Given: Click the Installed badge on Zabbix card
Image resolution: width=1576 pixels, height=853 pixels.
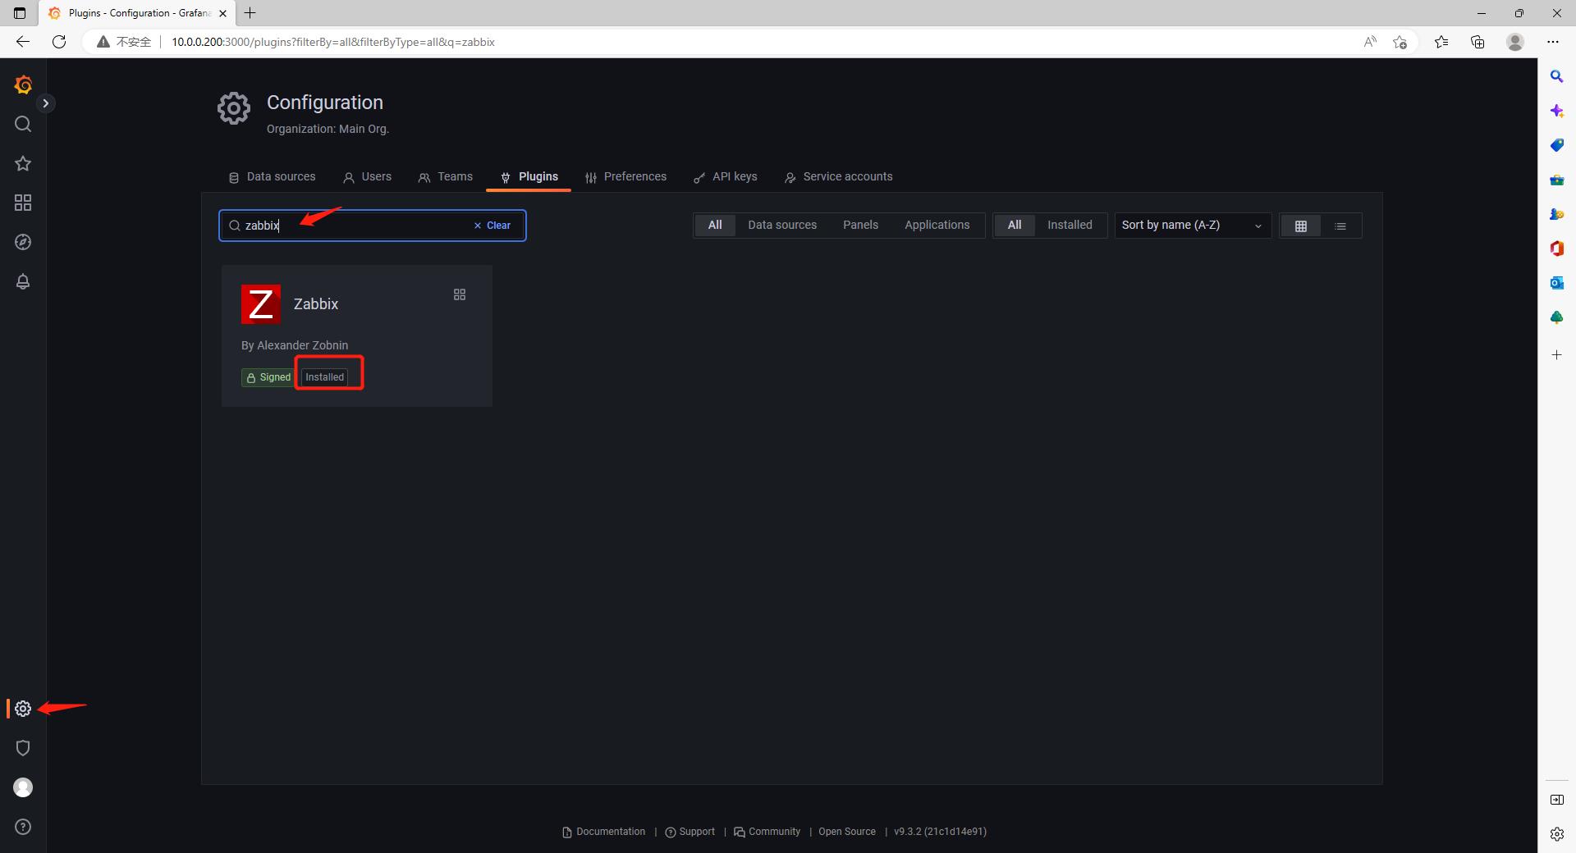Looking at the screenshot, I should click(x=324, y=377).
